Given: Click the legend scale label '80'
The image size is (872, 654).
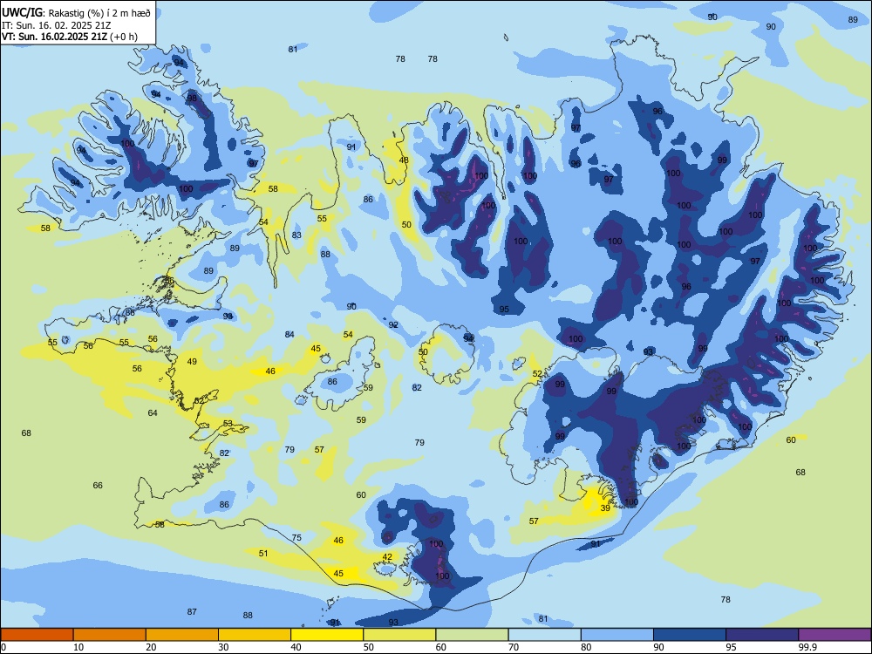Looking at the screenshot, I should [586, 647].
